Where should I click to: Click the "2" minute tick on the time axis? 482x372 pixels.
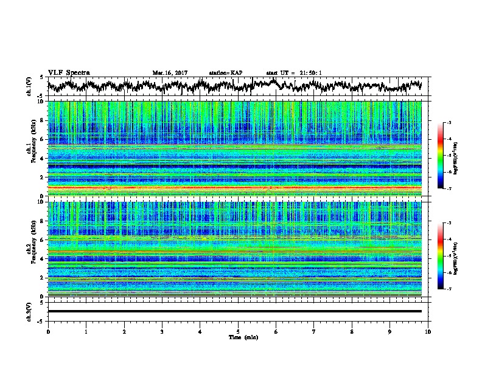click(124, 332)
